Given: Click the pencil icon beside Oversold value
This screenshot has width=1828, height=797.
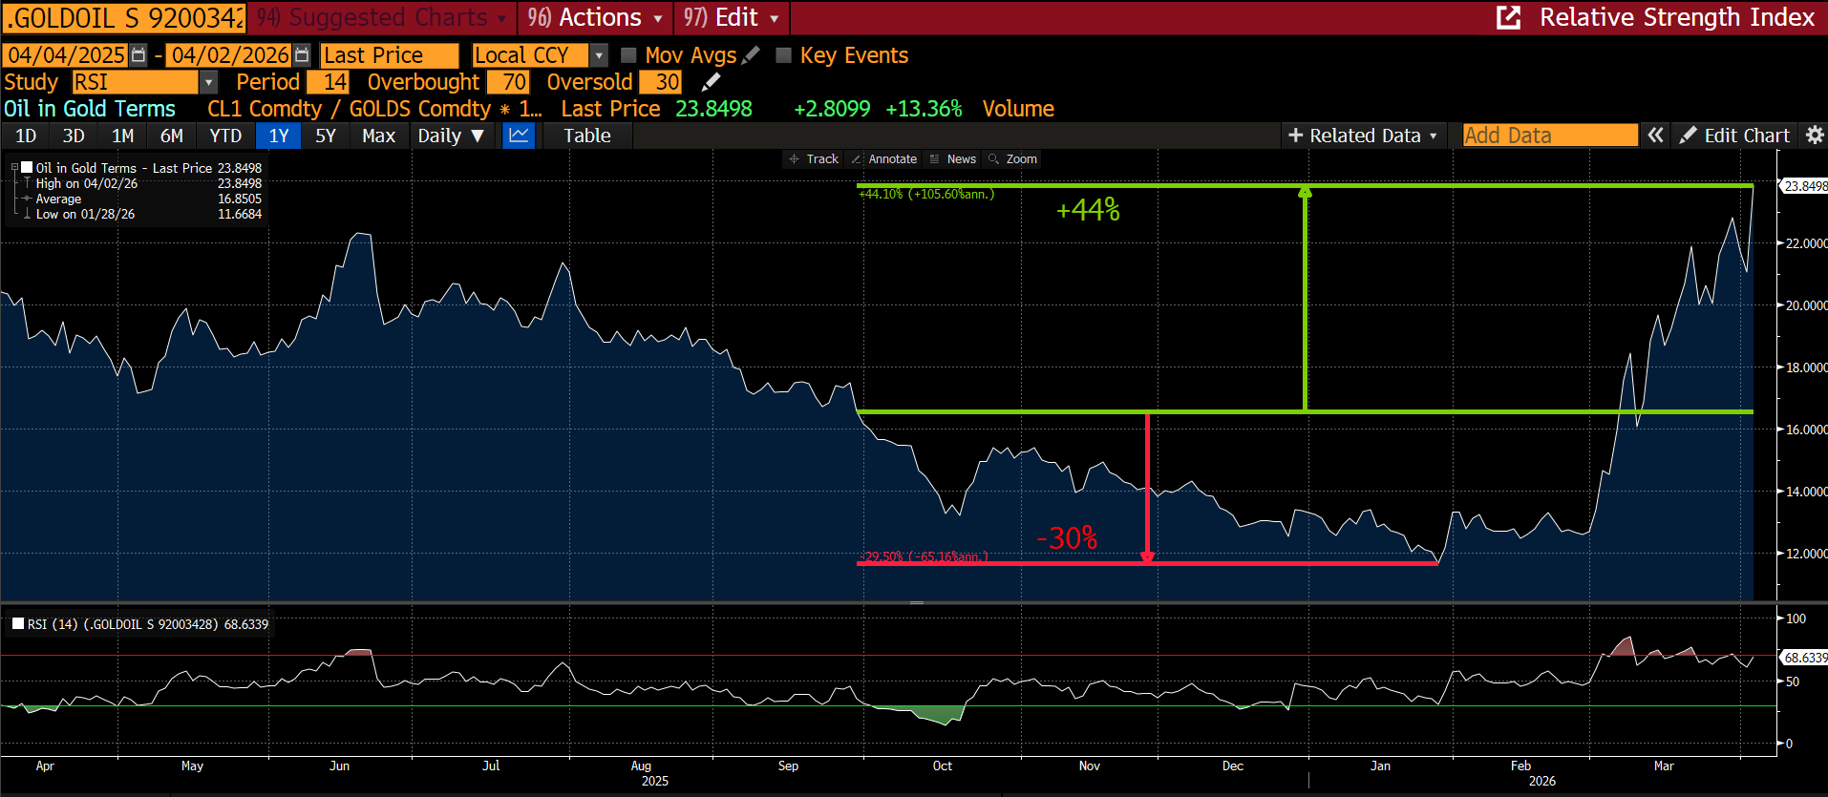Looking at the screenshot, I should coord(711,82).
